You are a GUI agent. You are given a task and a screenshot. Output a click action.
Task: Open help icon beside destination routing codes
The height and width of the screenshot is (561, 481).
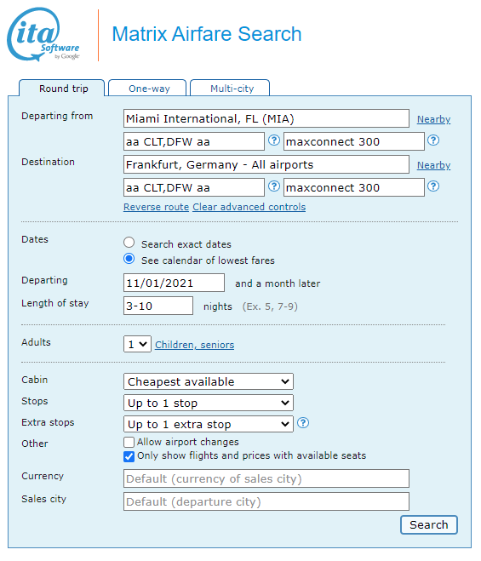pos(274,186)
